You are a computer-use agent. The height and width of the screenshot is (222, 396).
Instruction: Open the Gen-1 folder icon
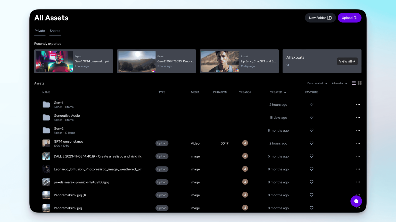pyautogui.click(x=46, y=104)
